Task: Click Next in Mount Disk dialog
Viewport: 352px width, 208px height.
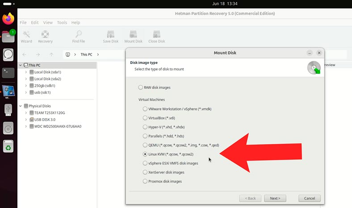Action: (x=275, y=198)
